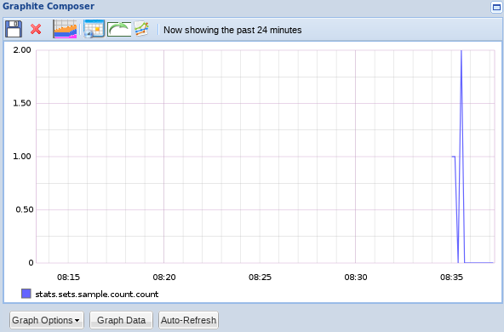Click the 1.50 y-axis value
The width and height of the screenshot is (504, 332).
coord(22,103)
